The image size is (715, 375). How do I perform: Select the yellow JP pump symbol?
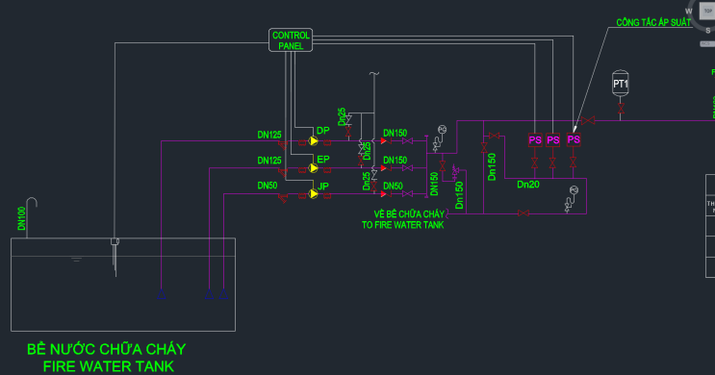(x=314, y=193)
